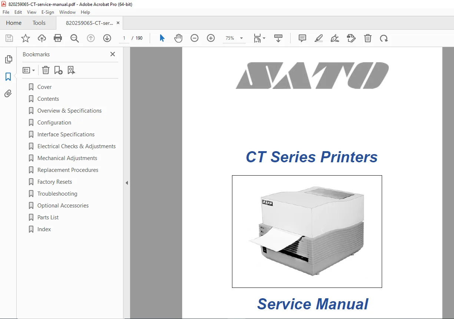Click the page number input field

pos(124,38)
